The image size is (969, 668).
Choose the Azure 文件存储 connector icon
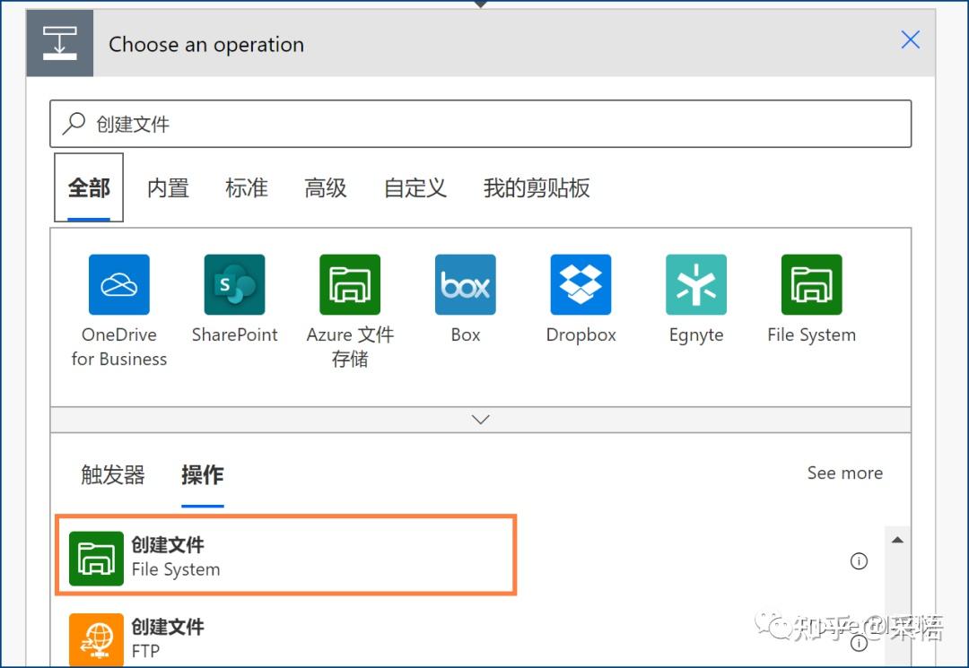[350, 284]
